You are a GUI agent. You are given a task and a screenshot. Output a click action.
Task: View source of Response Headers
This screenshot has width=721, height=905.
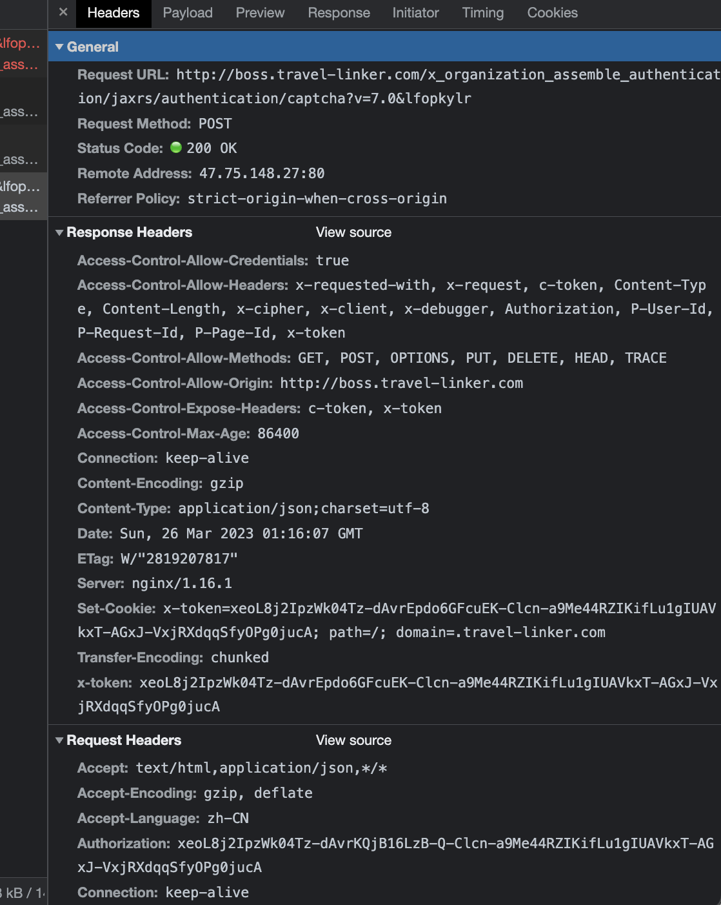point(353,232)
